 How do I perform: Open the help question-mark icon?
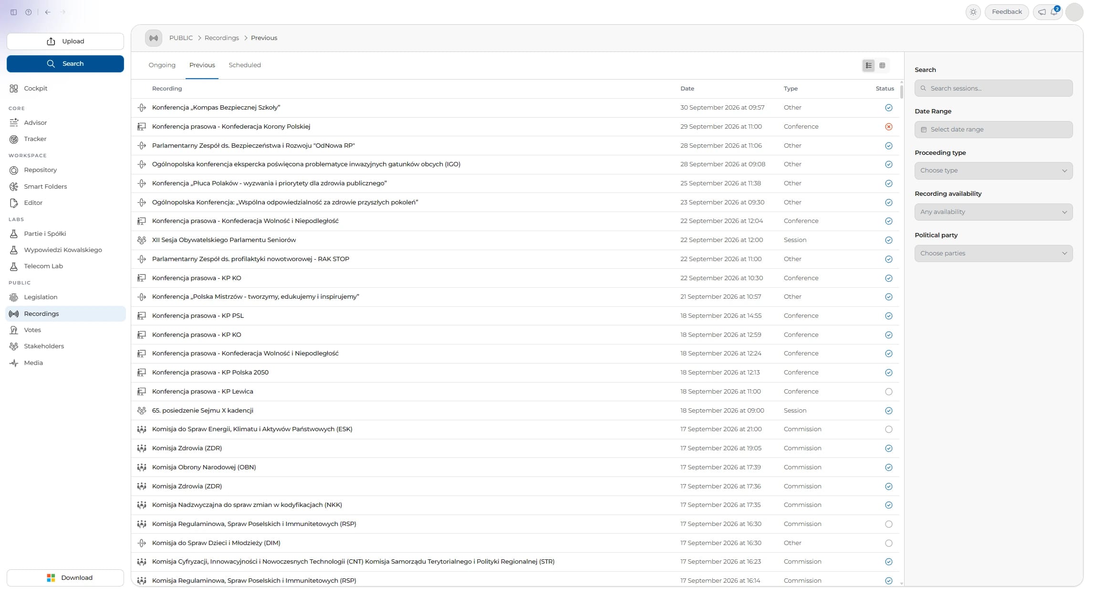click(x=29, y=12)
